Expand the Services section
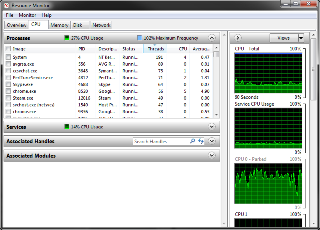Image resolution: width=320 pixels, height=230 pixels. click(212, 127)
